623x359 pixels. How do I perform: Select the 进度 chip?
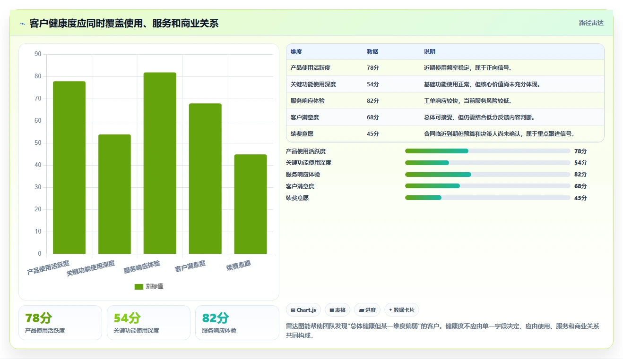click(x=367, y=310)
